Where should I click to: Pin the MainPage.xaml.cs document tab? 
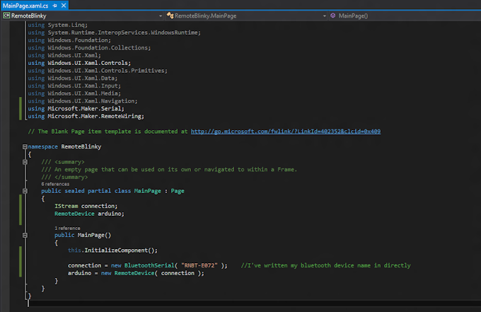tap(53, 5)
